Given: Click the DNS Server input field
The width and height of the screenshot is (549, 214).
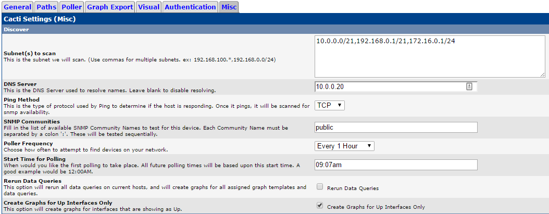Looking at the screenshot, I should (396, 86).
